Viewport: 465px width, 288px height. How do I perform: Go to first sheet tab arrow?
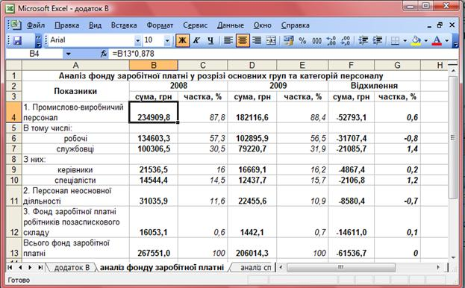tap(10, 268)
